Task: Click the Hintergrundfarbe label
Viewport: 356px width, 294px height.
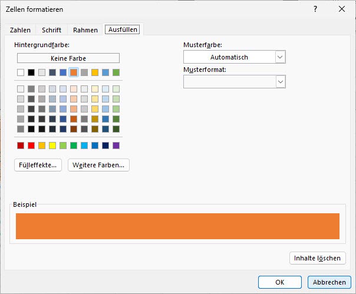Action: point(42,45)
